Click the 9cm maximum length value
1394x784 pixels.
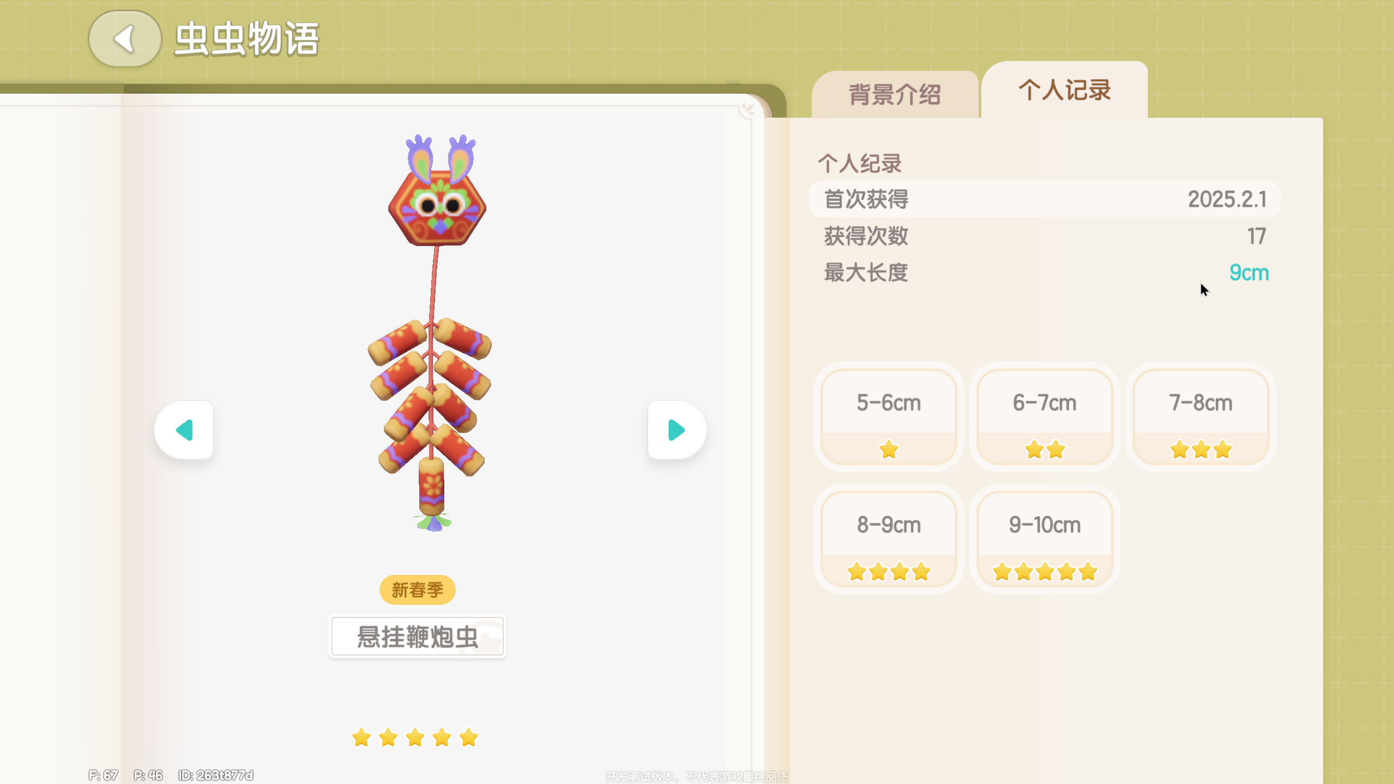pos(1249,273)
